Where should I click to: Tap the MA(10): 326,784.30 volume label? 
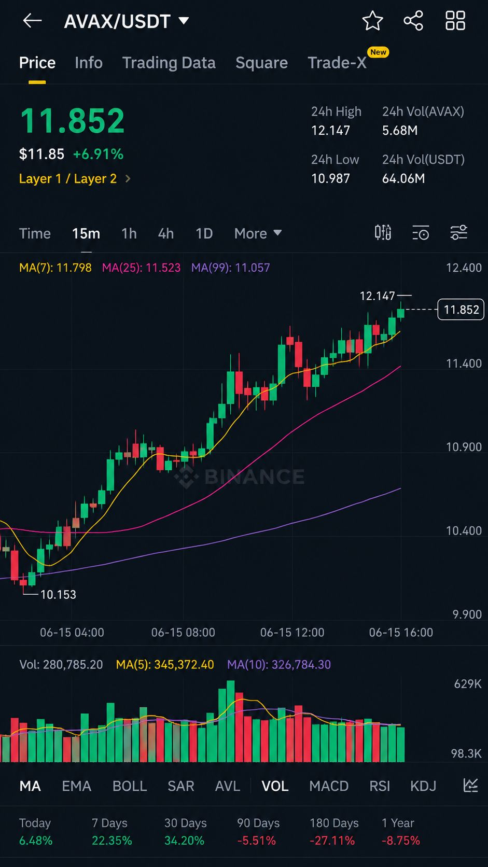(x=279, y=664)
